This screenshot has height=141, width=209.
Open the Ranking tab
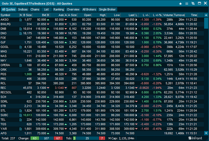tap(59, 9)
